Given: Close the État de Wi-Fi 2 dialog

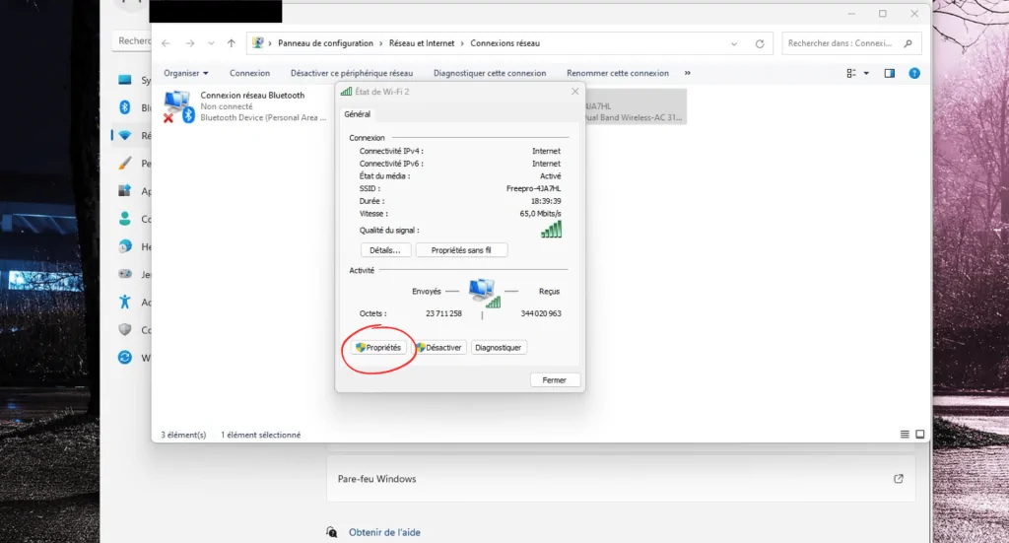Looking at the screenshot, I should [x=575, y=92].
